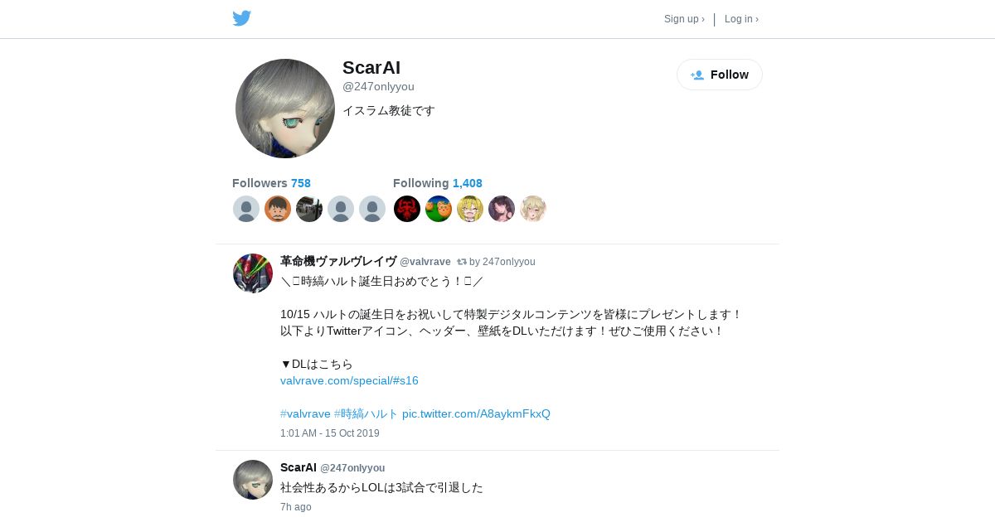Open the Log in link
The image size is (995, 522).
(741, 19)
